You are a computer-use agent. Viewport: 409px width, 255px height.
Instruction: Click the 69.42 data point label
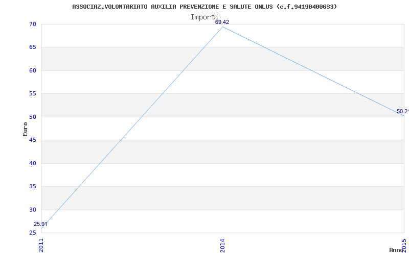222,22
